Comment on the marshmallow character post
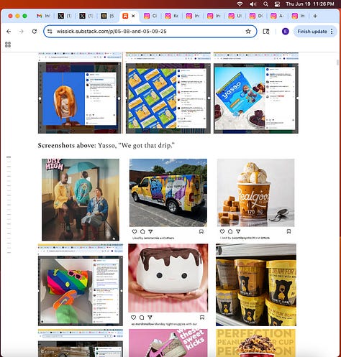 point(142,317)
